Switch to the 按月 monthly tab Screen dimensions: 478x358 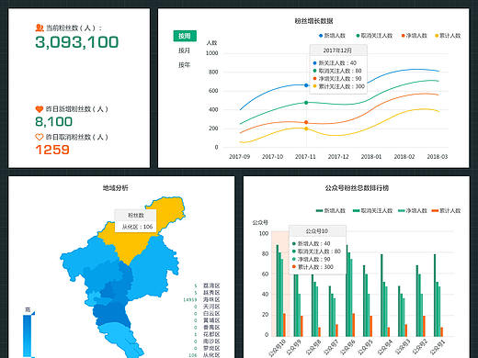coord(185,50)
